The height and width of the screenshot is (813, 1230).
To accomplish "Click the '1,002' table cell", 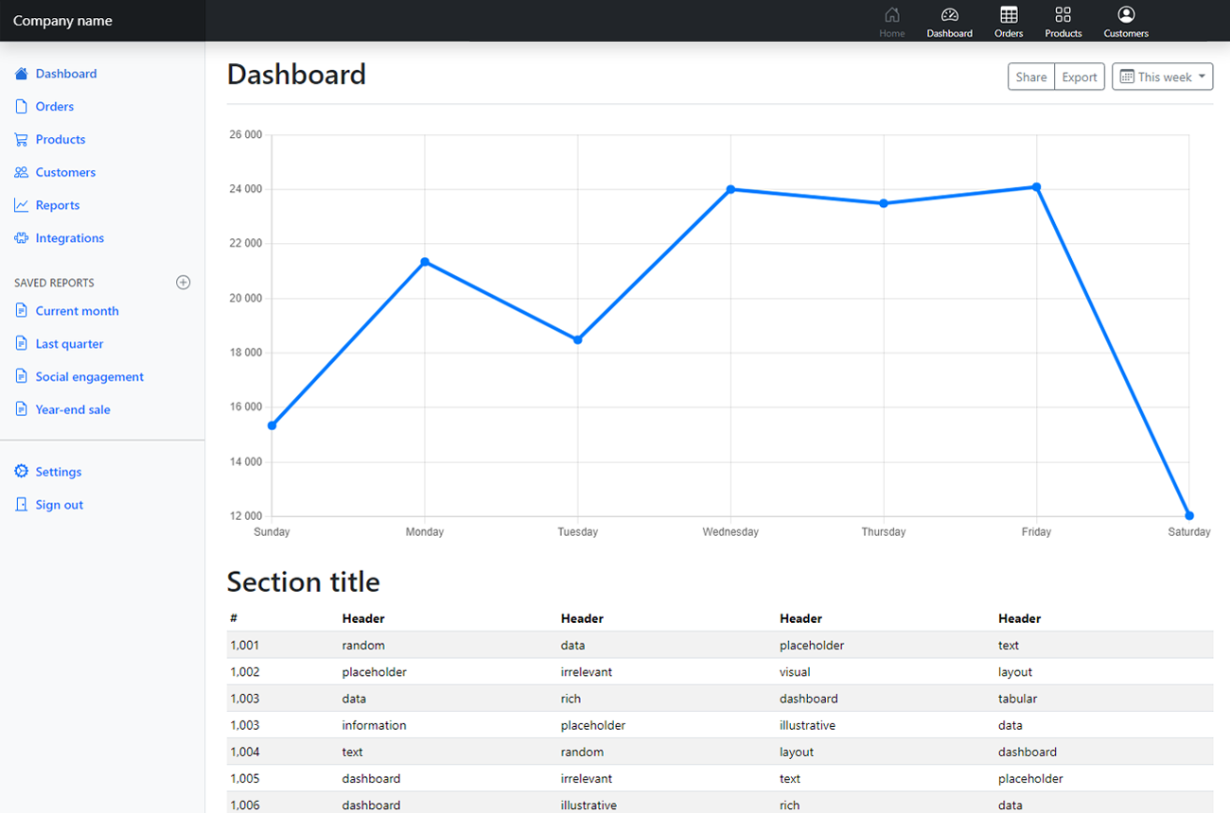I will [244, 671].
